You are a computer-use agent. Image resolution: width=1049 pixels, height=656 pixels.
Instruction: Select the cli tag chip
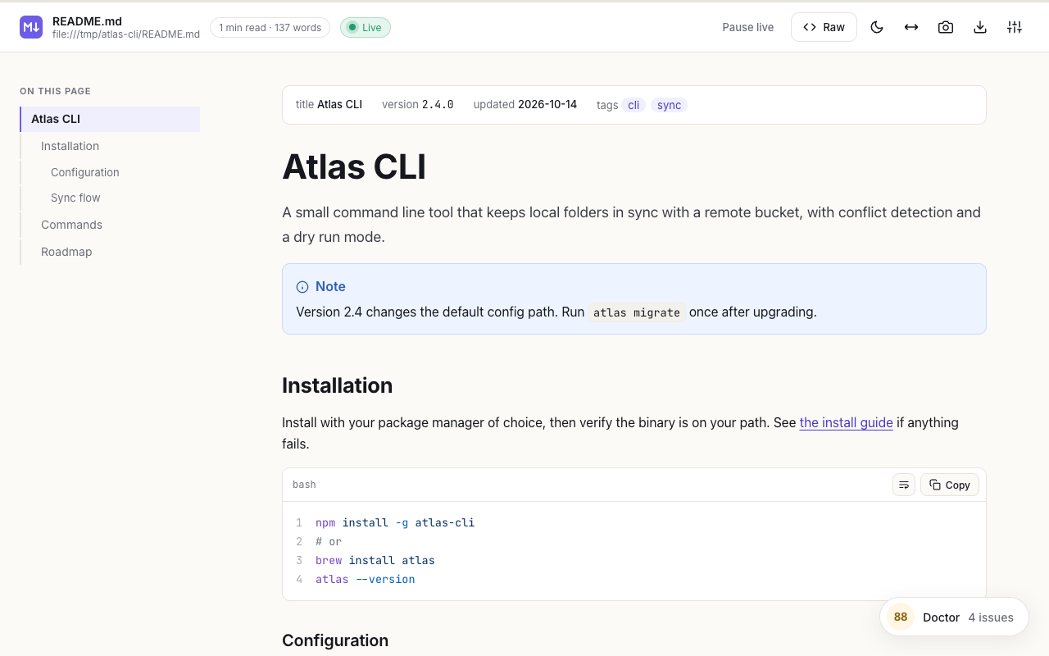coord(633,105)
